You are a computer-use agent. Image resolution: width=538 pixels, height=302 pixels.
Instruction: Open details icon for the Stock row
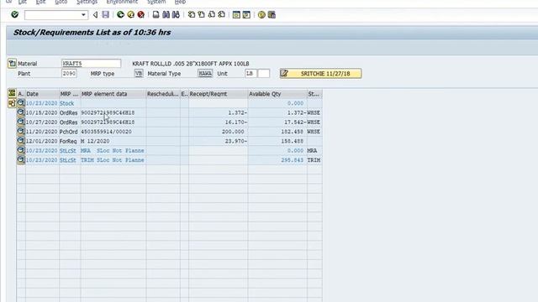21,103
